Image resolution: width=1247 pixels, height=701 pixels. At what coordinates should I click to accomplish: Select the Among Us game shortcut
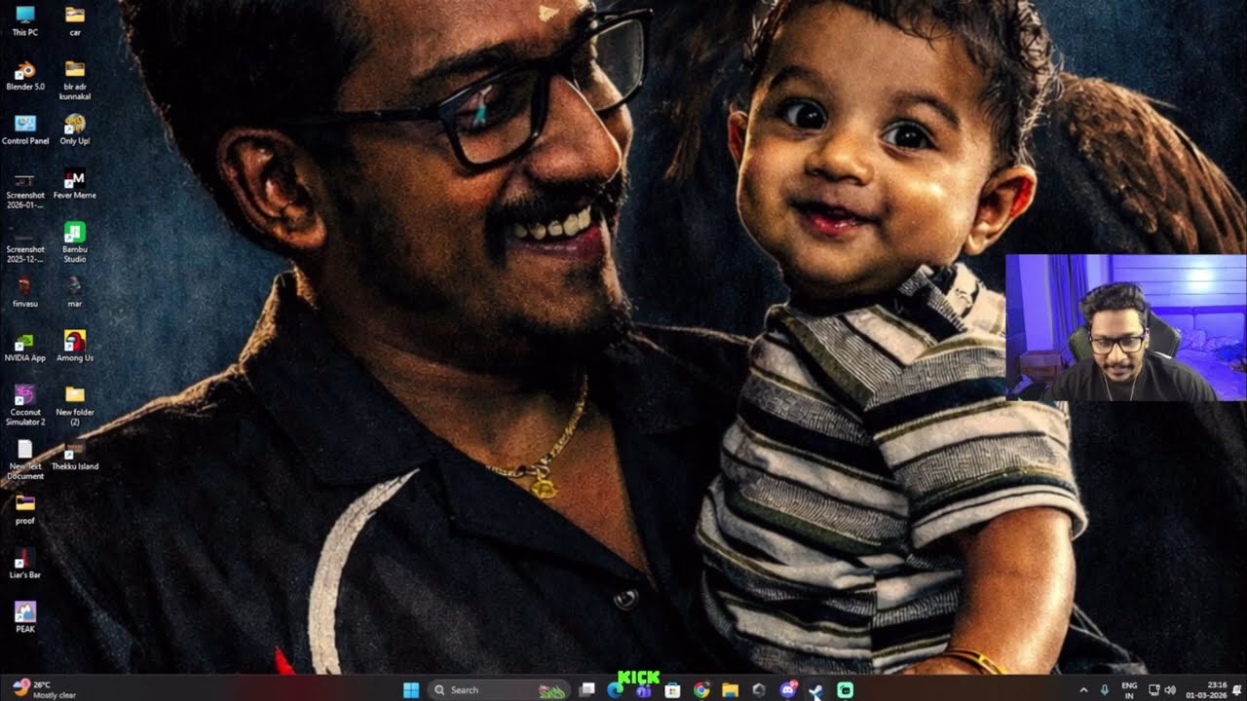click(75, 347)
